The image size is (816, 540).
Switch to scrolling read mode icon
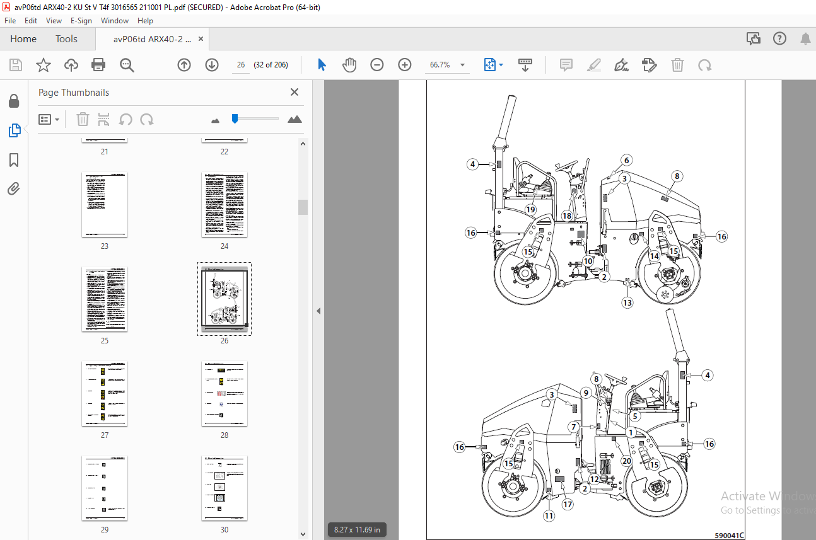525,65
